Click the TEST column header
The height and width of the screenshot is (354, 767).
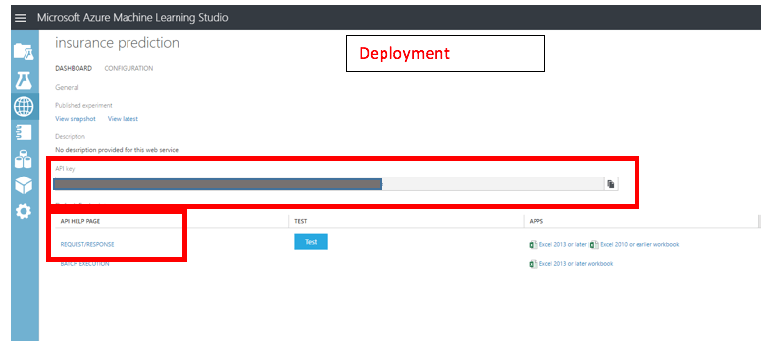[x=301, y=221]
